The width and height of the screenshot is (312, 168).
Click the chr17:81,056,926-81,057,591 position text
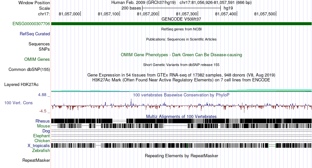[215, 3]
